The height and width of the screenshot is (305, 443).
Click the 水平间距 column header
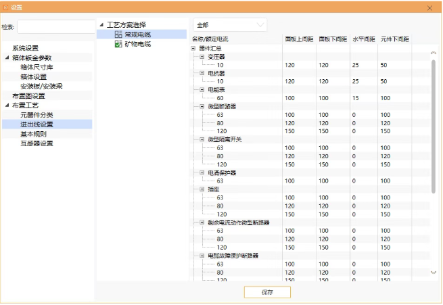(x=364, y=39)
